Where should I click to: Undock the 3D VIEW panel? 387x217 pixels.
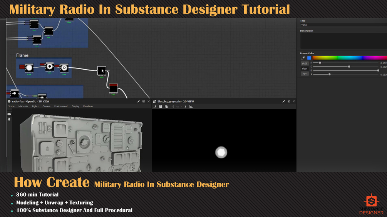143,101
